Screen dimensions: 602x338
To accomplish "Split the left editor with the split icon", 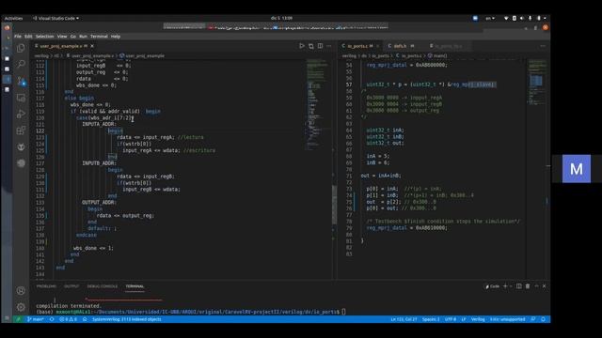I will pyautogui.click(x=320, y=46).
